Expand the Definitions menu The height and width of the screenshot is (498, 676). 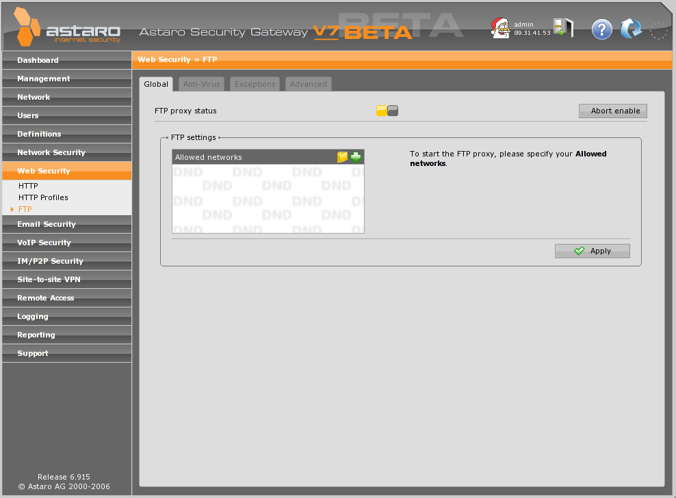67,135
